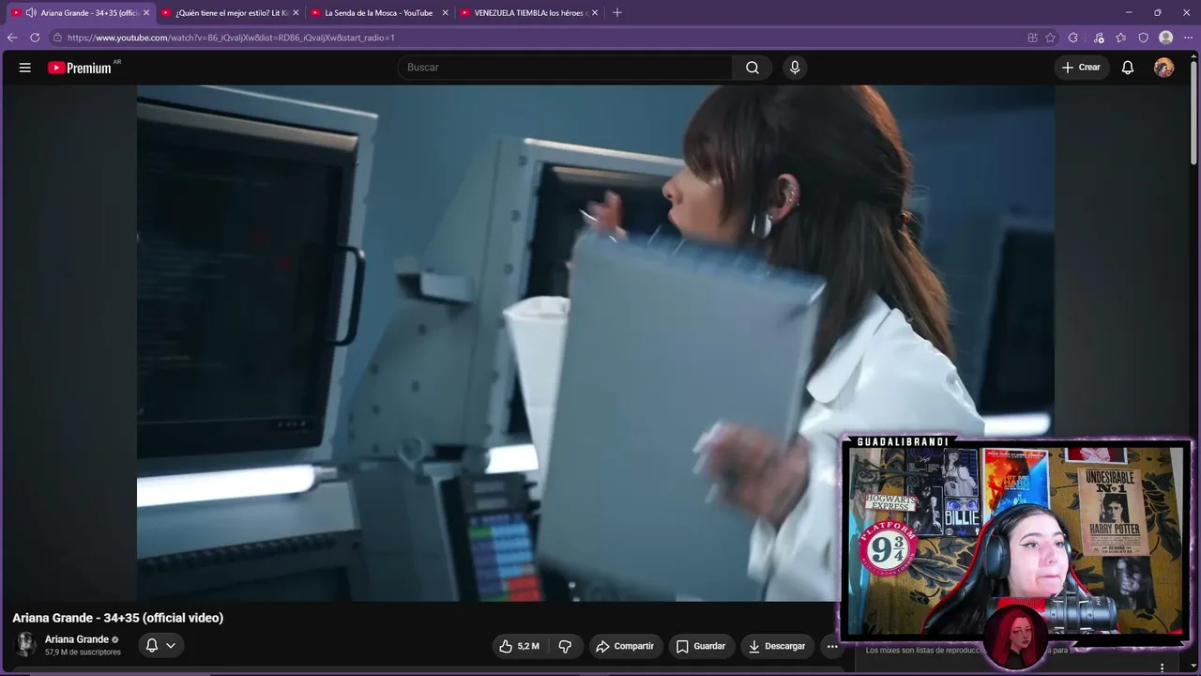Bookmark this page with star icon
Viewport: 1201px width, 676px height.
click(1051, 38)
